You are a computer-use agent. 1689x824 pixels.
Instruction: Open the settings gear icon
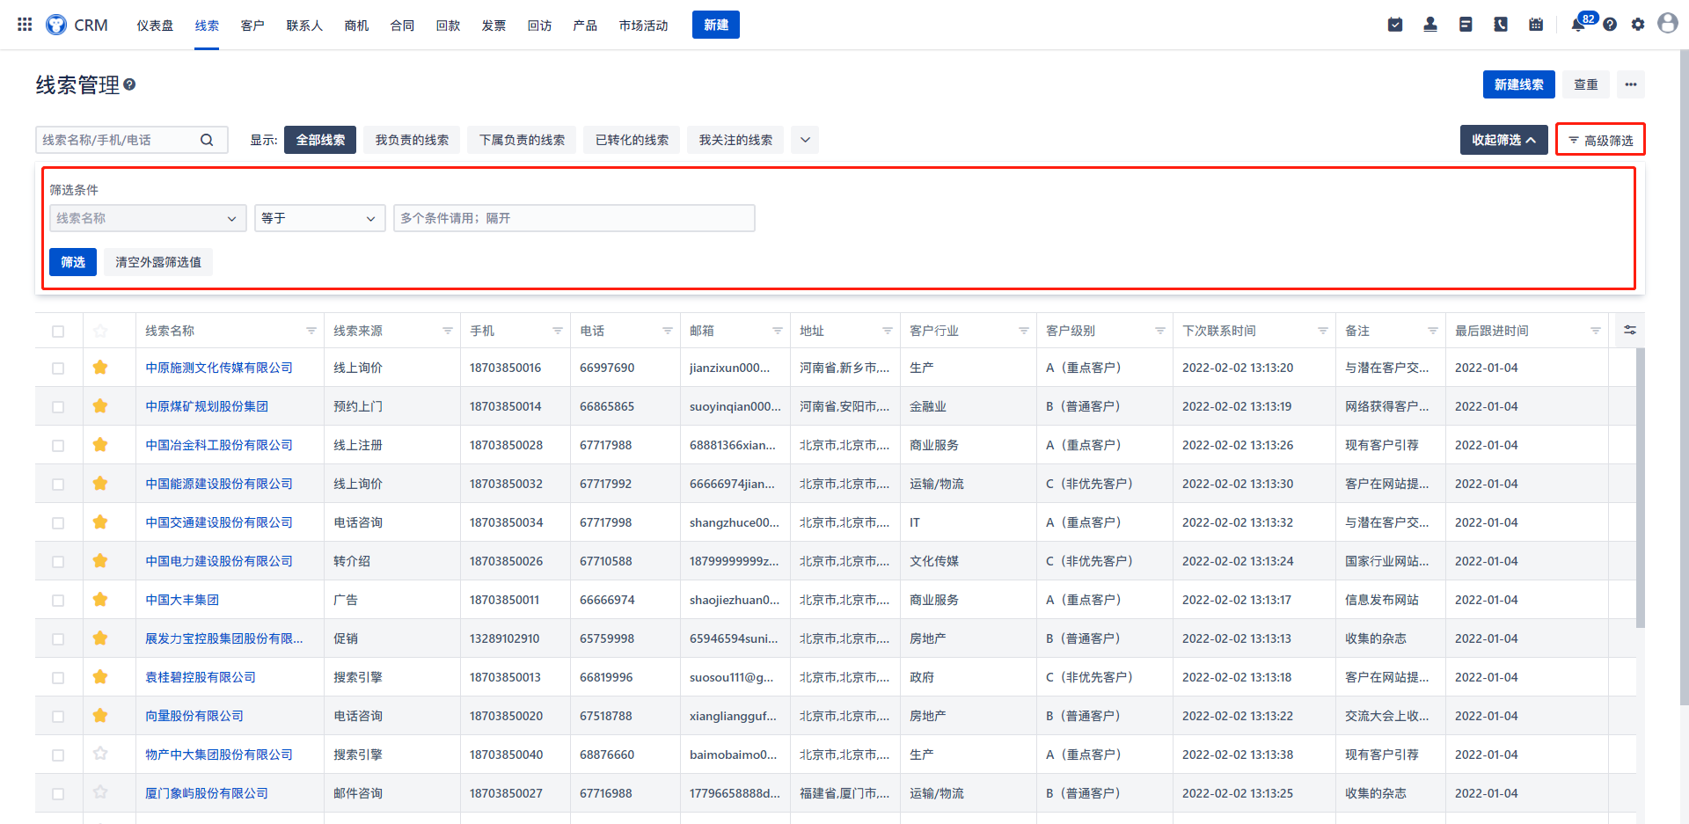(1638, 25)
